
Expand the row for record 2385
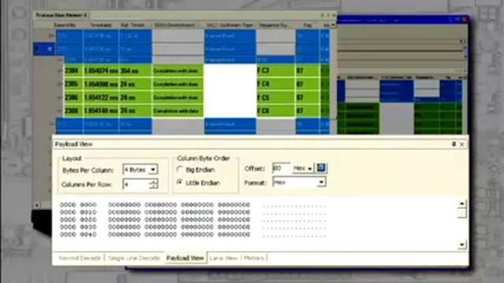pos(60,84)
